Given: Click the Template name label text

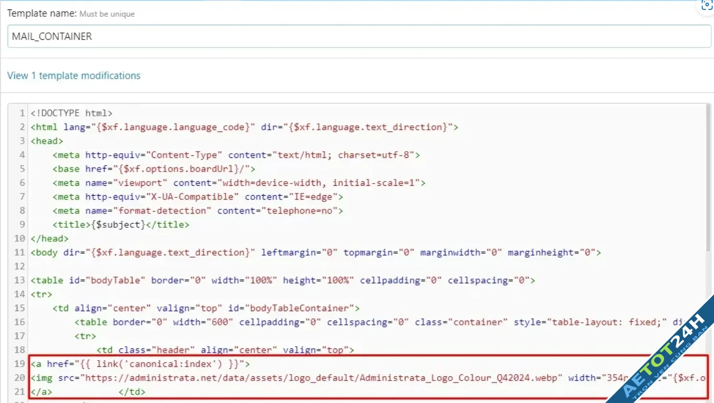Looking at the screenshot, I should [x=42, y=13].
